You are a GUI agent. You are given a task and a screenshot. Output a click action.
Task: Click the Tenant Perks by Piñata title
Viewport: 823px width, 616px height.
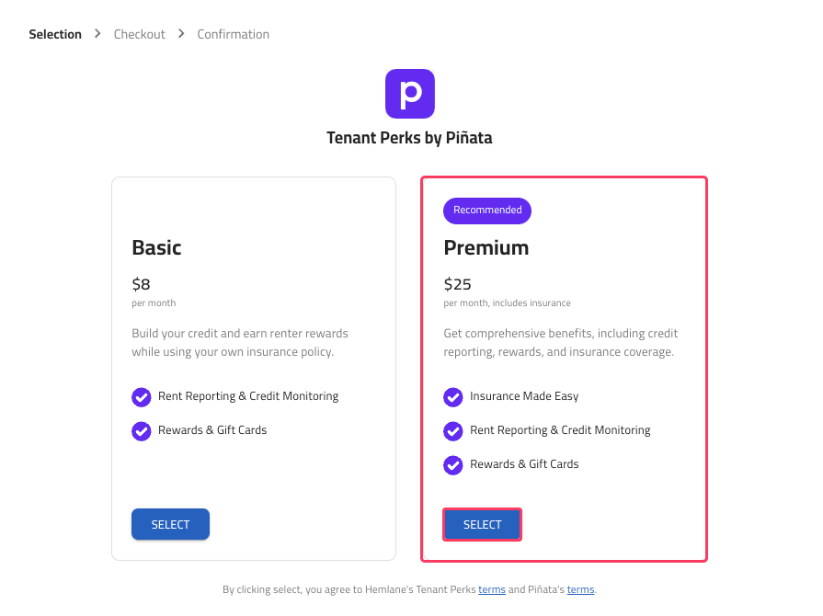(409, 138)
